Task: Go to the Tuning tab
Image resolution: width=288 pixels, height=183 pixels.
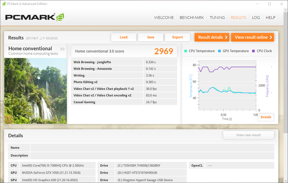Action: click(217, 17)
